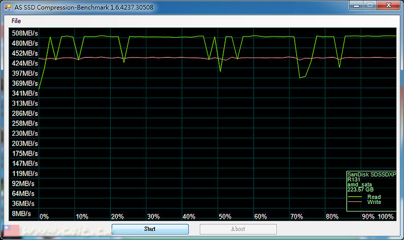Viewport: 404px width, 240px height.
Task: Click the green Read line color sample
Action: click(x=355, y=197)
